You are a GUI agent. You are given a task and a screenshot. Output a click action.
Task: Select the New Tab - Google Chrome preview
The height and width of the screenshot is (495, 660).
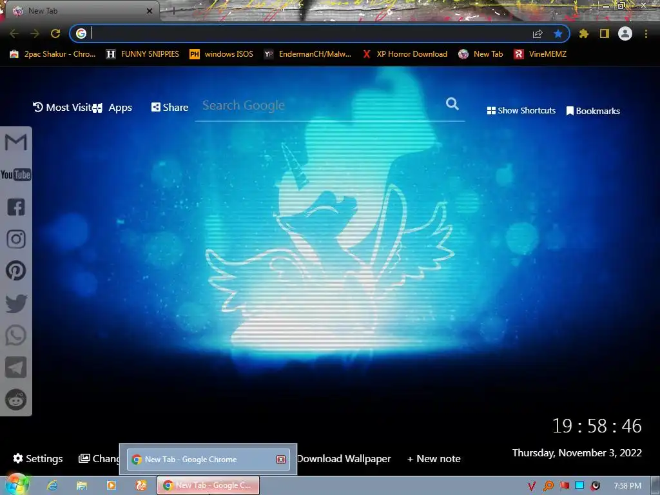(208, 459)
